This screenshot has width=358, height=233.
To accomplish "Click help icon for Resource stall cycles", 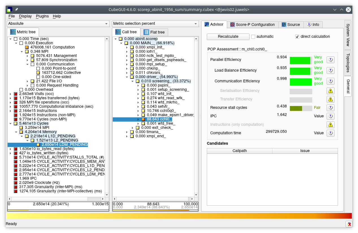I will click(330, 108).
